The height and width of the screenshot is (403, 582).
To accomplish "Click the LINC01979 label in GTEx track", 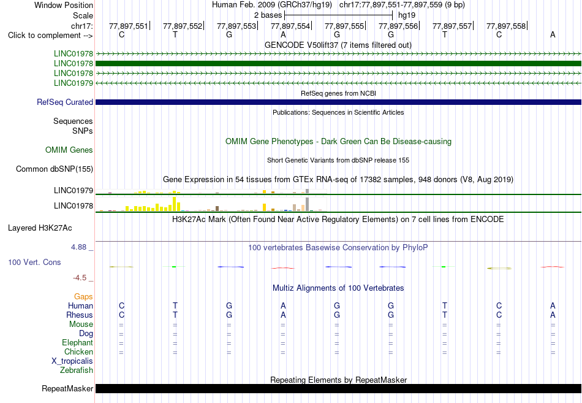I will point(74,190).
